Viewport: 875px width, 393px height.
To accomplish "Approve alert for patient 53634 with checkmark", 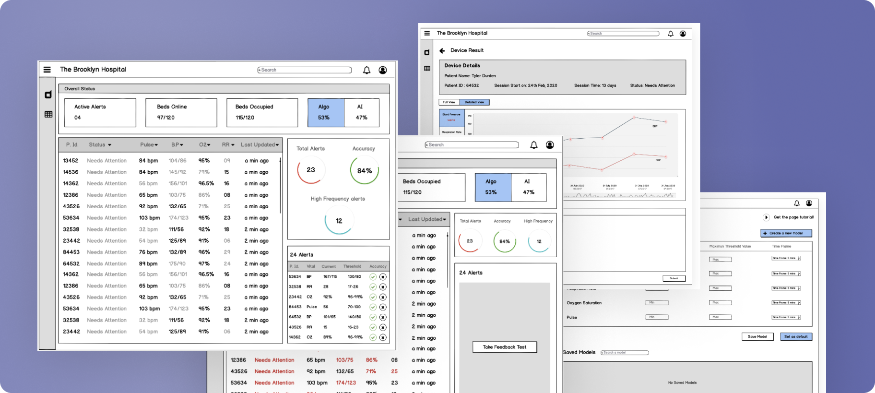I will (373, 277).
